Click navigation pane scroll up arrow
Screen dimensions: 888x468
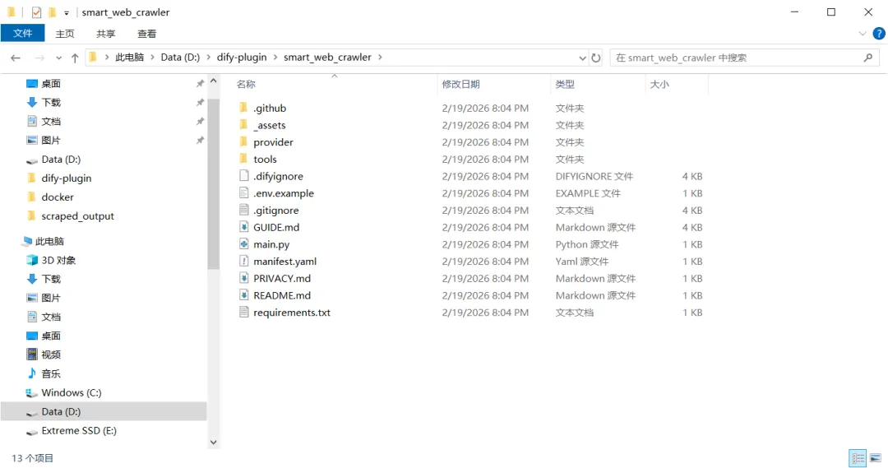pos(214,81)
